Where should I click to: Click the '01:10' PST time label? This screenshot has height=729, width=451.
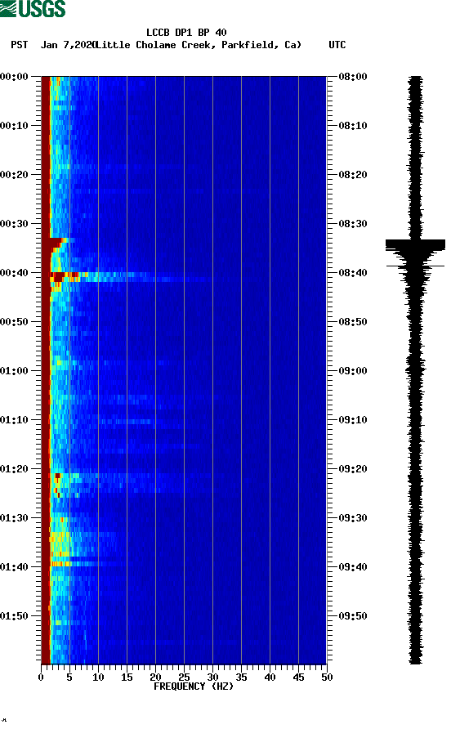[14, 420]
